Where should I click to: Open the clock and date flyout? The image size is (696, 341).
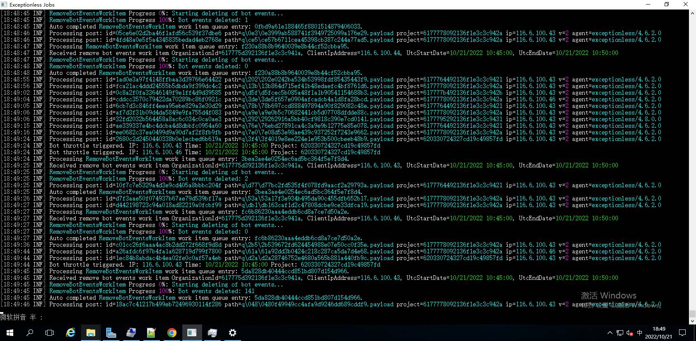point(659,333)
